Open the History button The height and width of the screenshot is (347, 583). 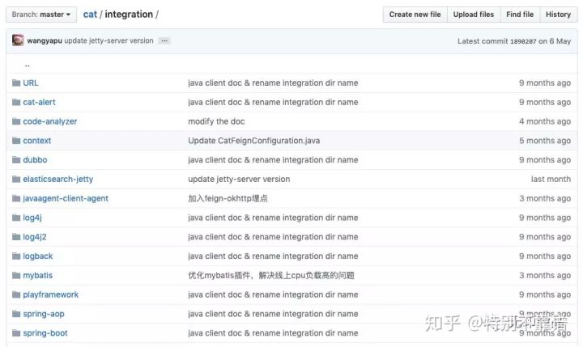point(558,15)
